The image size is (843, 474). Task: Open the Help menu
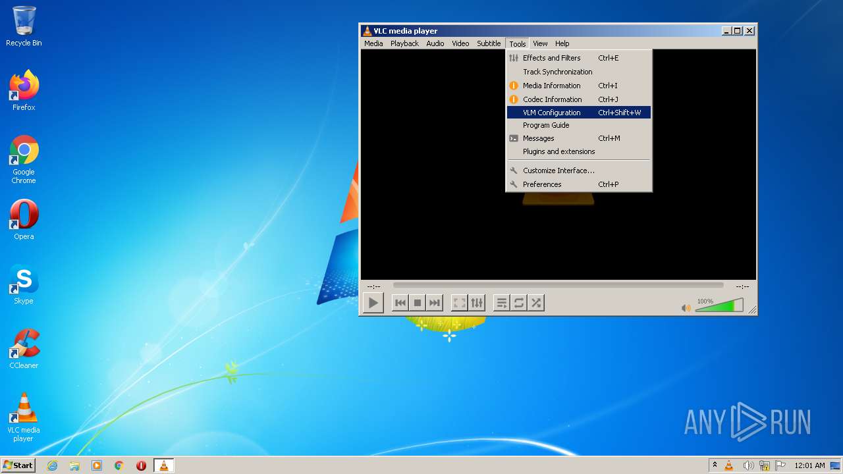pos(562,43)
